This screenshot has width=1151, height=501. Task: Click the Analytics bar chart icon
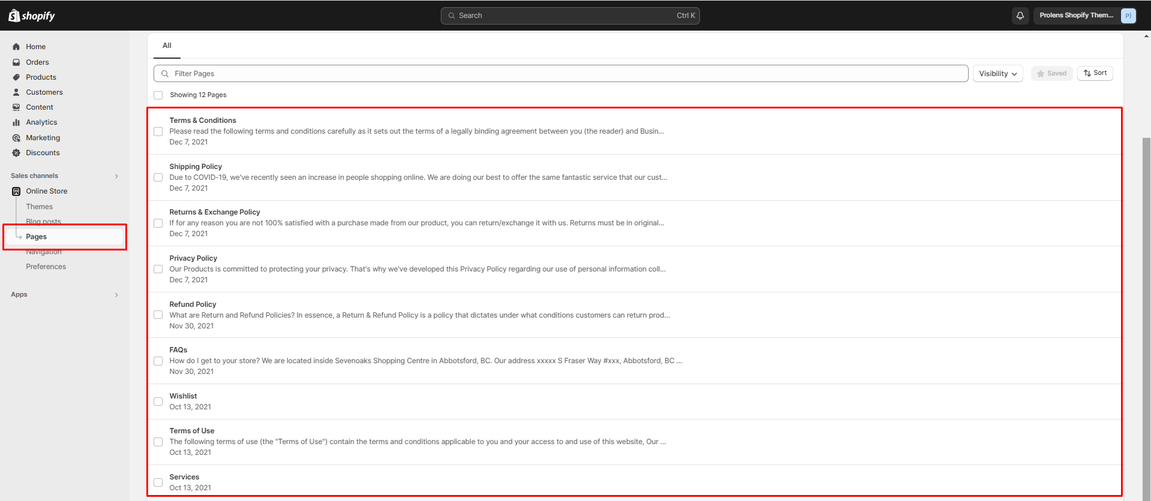tap(16, 122)
